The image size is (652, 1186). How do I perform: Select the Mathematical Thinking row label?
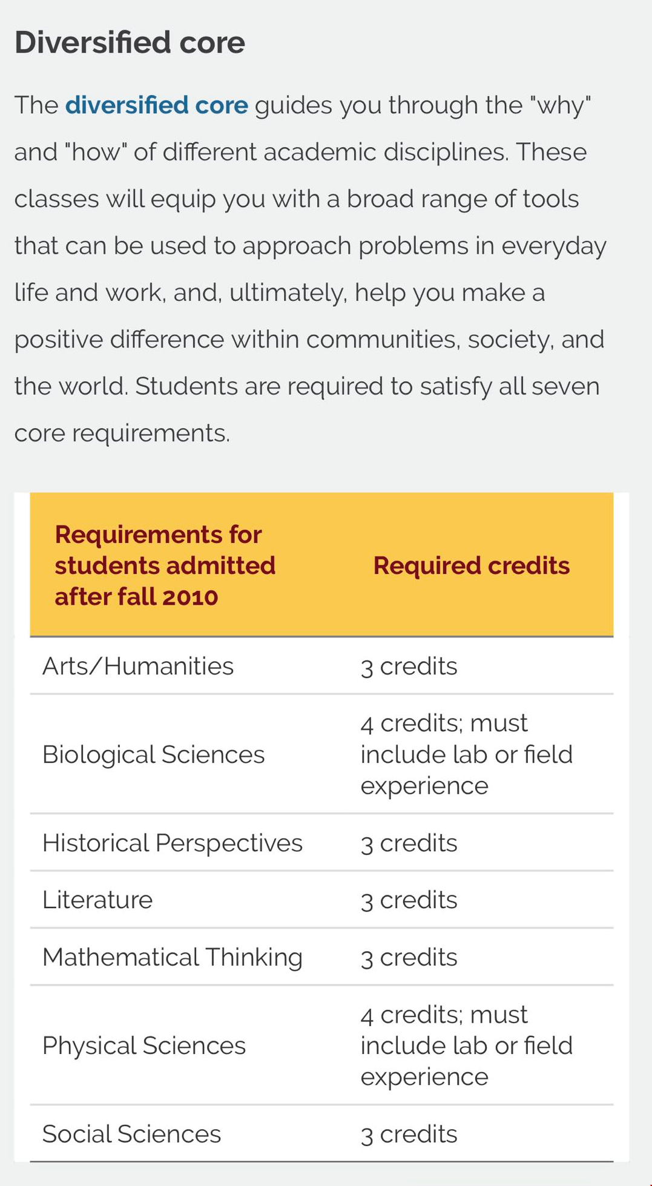172,957
